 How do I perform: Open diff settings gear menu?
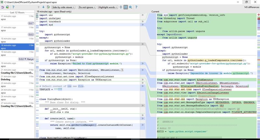click(131, 7)
